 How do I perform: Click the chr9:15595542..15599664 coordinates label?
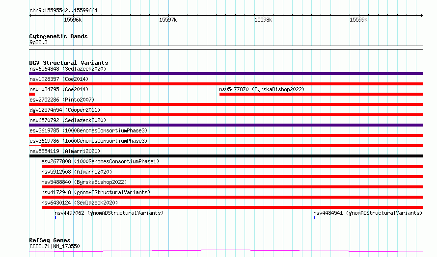pyautogui.click(x=63, y=11)
